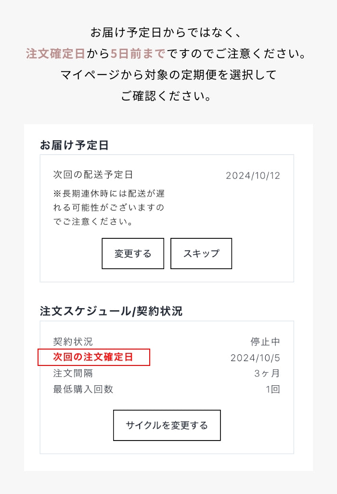Click the pink 注文確定日 text at top
This screenshot has height=494, width=337.
pos(55,53)
